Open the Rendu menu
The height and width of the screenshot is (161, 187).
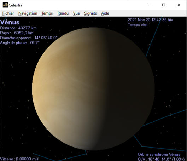63,13
